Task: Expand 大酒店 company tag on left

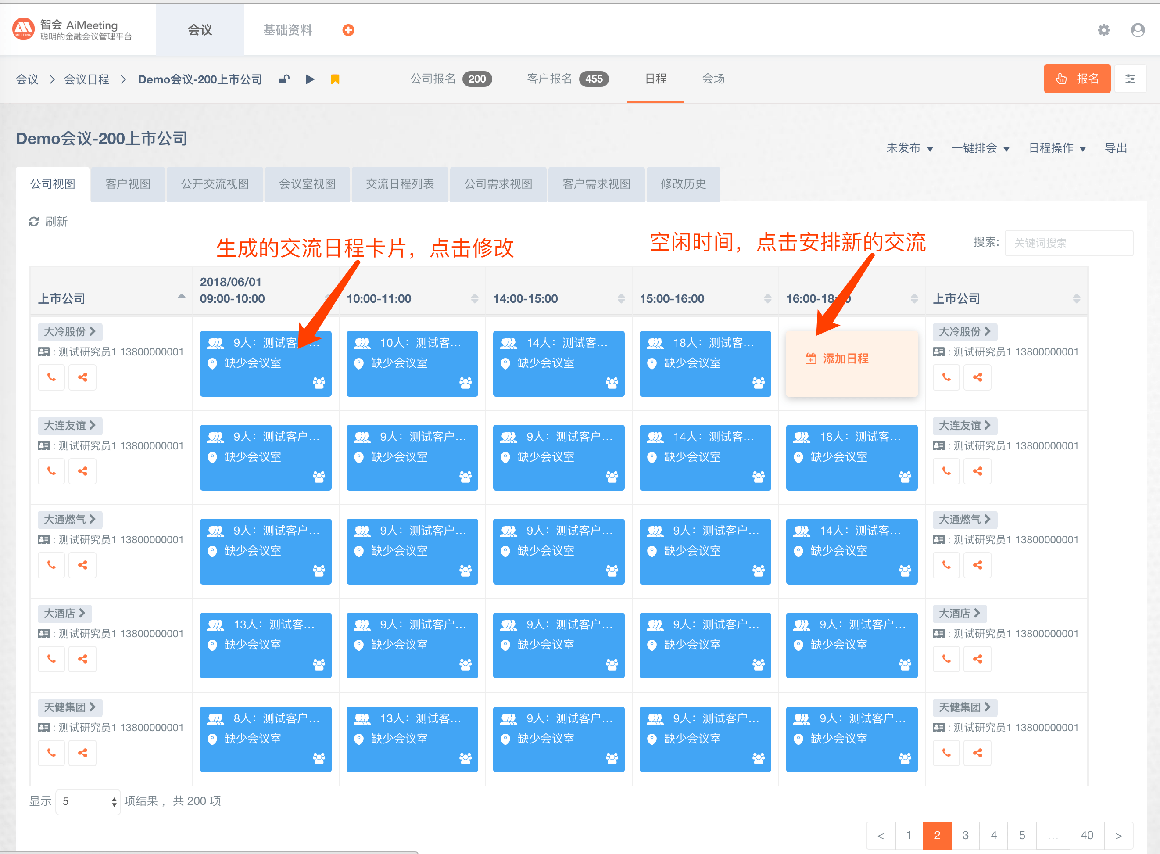Action: [64, 614]
